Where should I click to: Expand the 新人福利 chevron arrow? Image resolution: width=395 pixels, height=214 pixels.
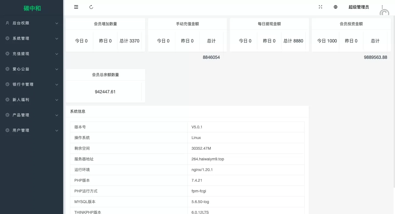coord(57,100)
